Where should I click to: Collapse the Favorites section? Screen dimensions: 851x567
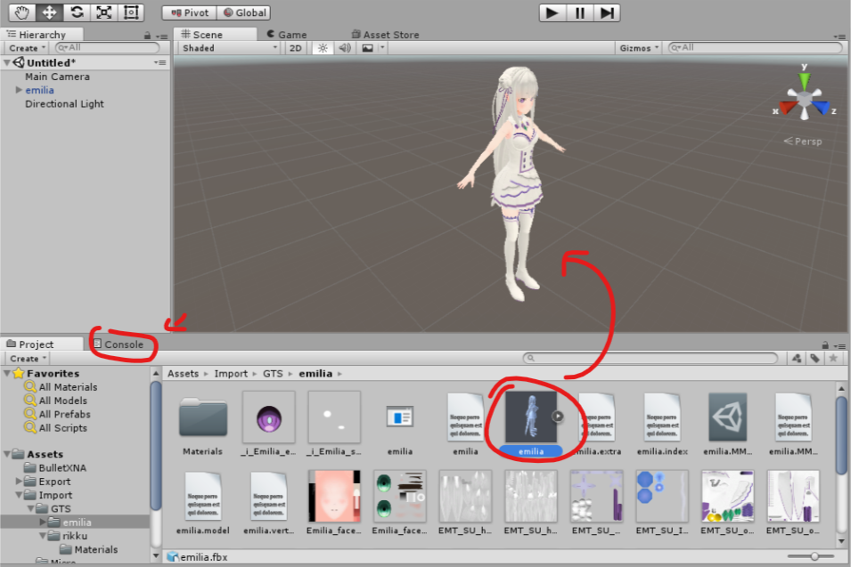tap(7, 373)
